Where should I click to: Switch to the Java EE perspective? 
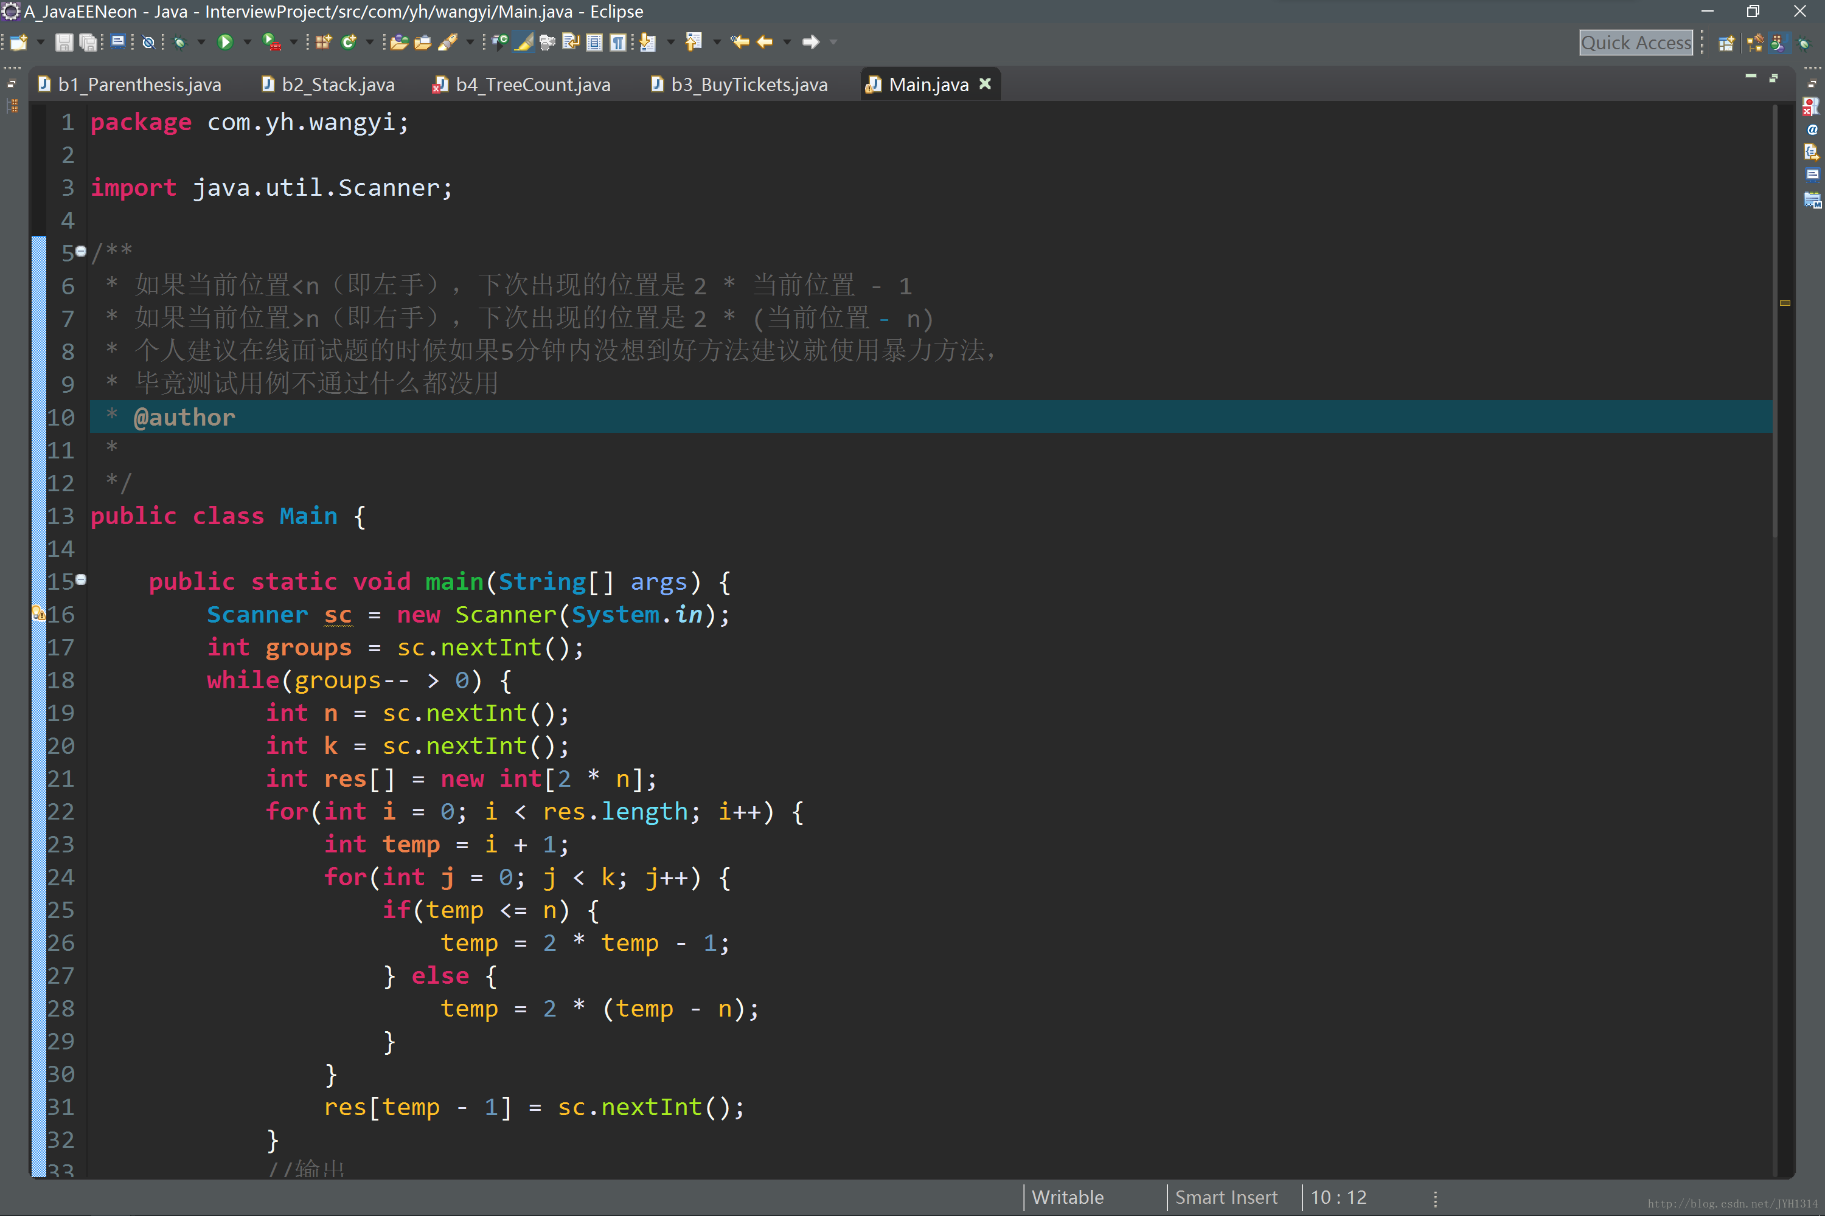click(1754, 43)
